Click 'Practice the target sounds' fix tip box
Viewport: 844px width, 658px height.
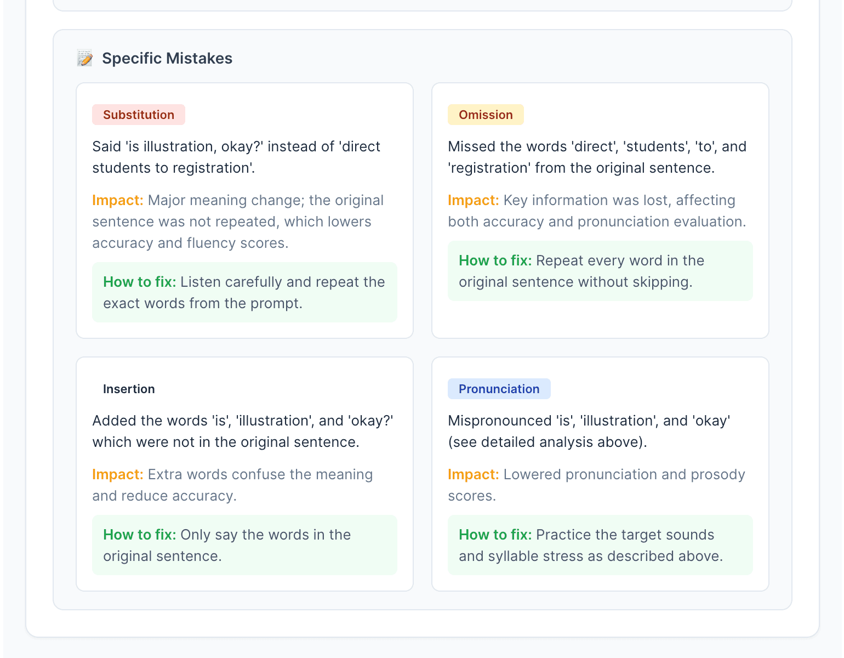click(600, 545)
